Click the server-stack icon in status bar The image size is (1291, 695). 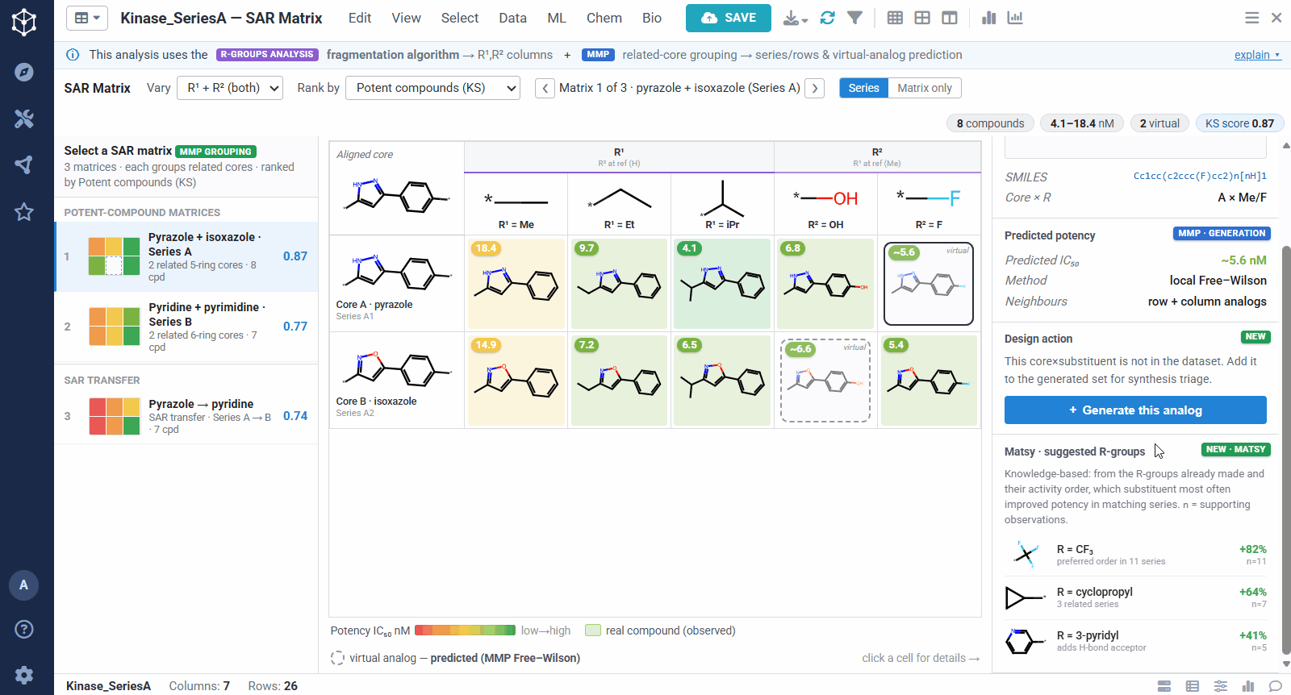click(1164, 686)
